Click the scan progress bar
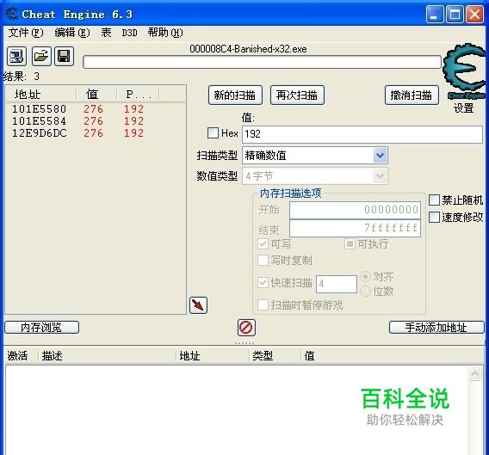This screenshot has width=489, height=455. point(262,62)
